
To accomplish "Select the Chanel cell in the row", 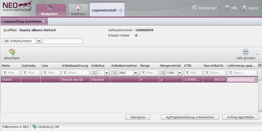I will coord(11,80).
